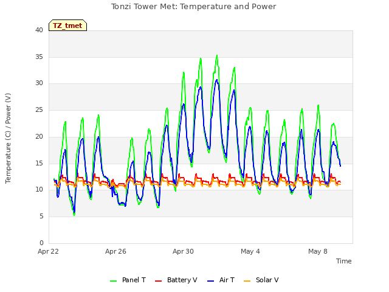Click the y-axis value 20
Screen dimensions: 389x292
tap(39, 136)
